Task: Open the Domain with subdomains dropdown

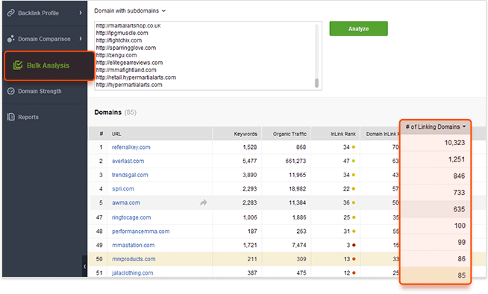Action: pos(130,11)
